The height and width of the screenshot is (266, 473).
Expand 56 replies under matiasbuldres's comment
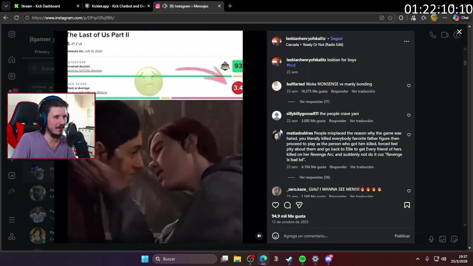(x=314, y=177)
